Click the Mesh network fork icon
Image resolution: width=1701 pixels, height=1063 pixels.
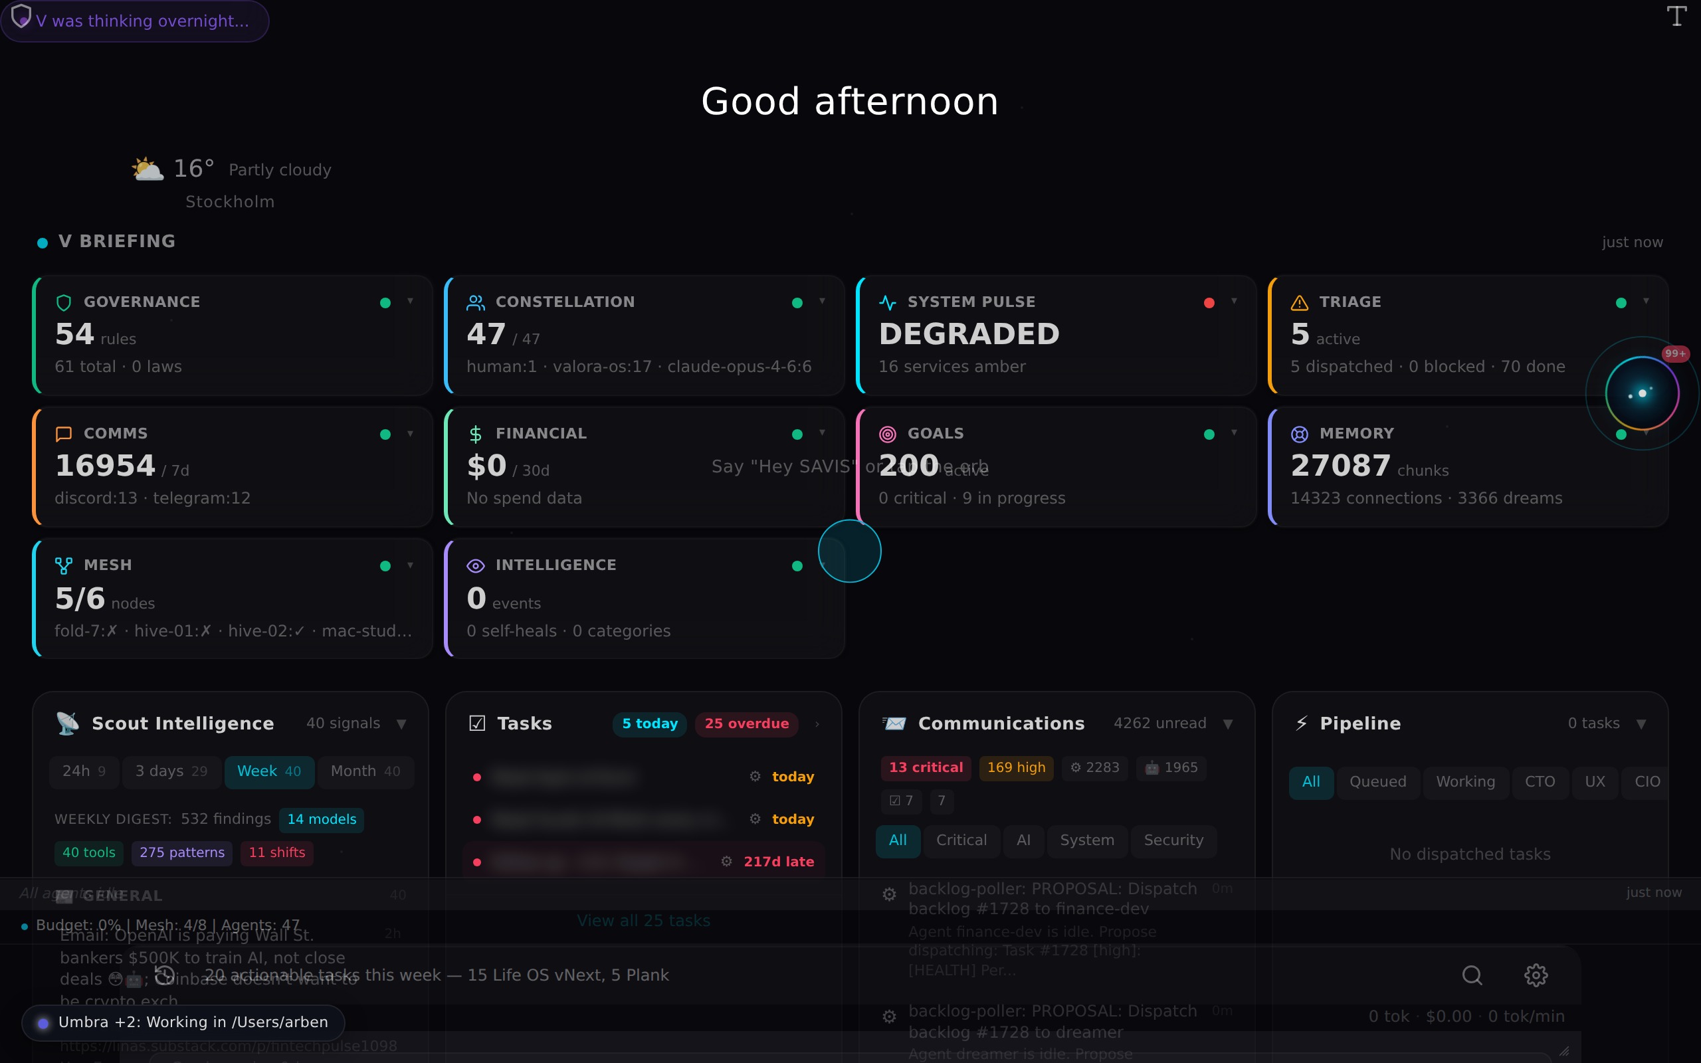pos(64,565)
